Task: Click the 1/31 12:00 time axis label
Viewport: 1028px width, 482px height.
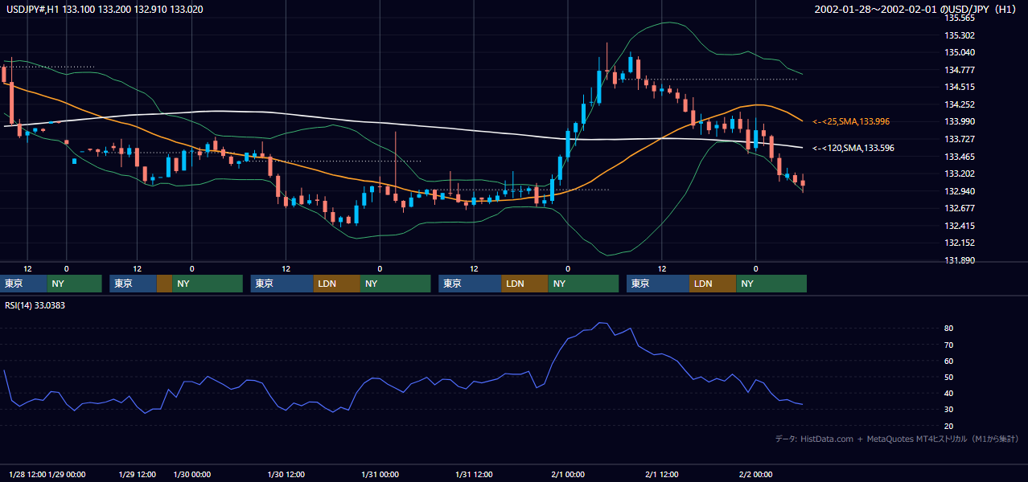Action: pos(474,476)
